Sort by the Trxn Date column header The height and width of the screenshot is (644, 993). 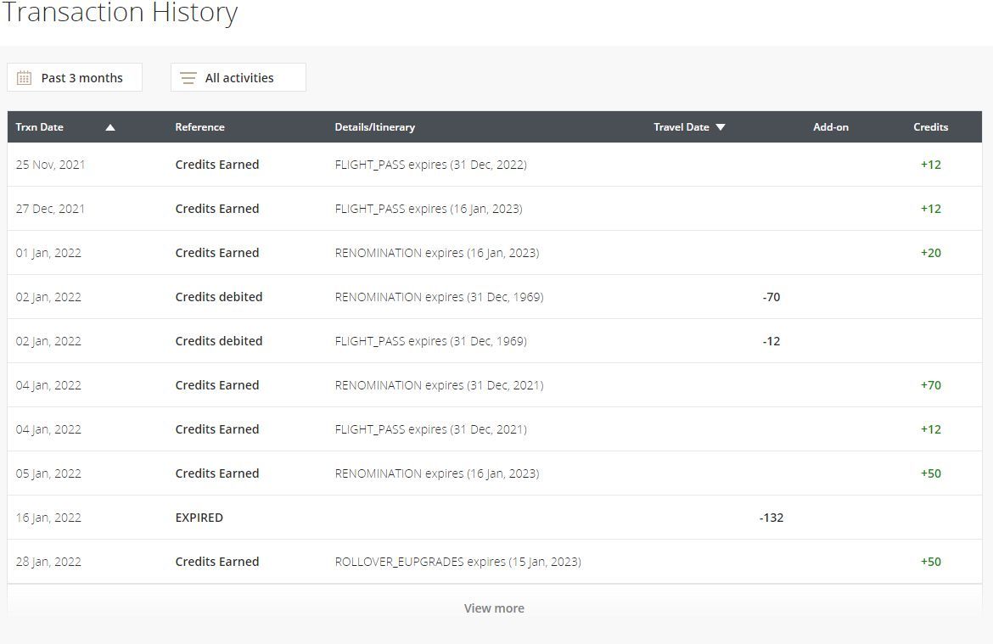(39, 126)
